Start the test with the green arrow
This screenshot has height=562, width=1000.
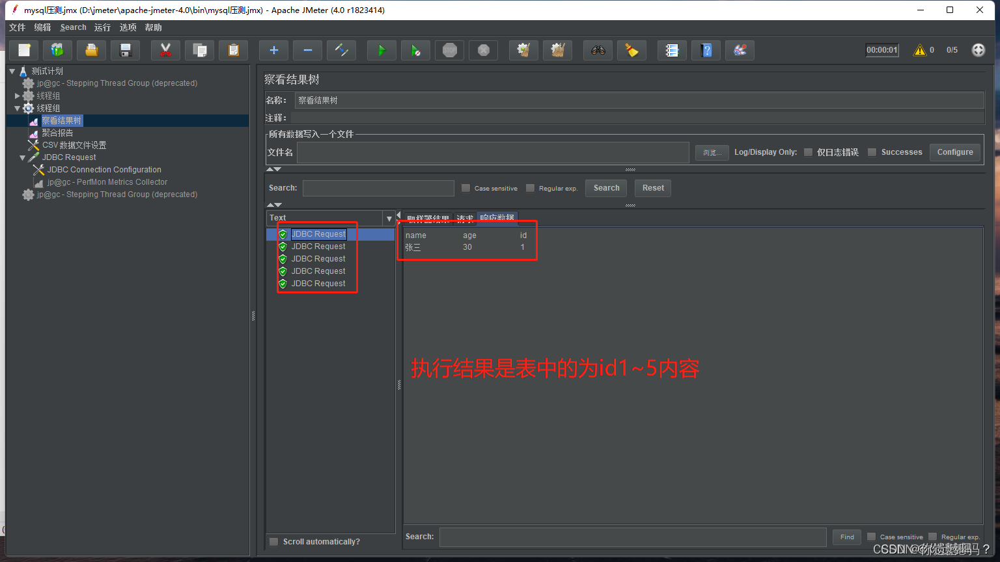click(x=382, y=50)
